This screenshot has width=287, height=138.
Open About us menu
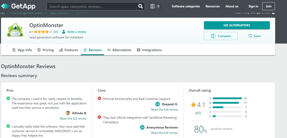point(232,6)
